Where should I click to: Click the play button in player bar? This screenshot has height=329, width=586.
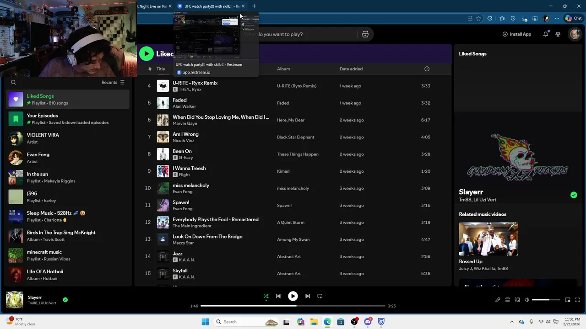click(293, 296)
